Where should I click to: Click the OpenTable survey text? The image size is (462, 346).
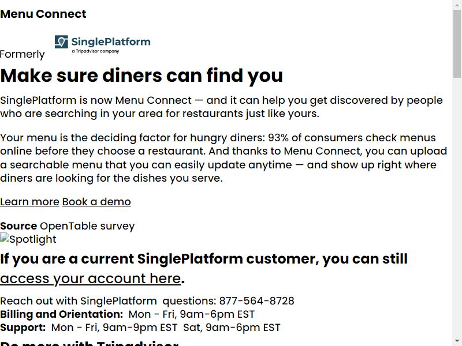87,226
